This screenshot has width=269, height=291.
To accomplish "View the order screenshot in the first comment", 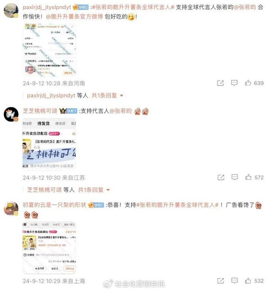I will point(49,50).
